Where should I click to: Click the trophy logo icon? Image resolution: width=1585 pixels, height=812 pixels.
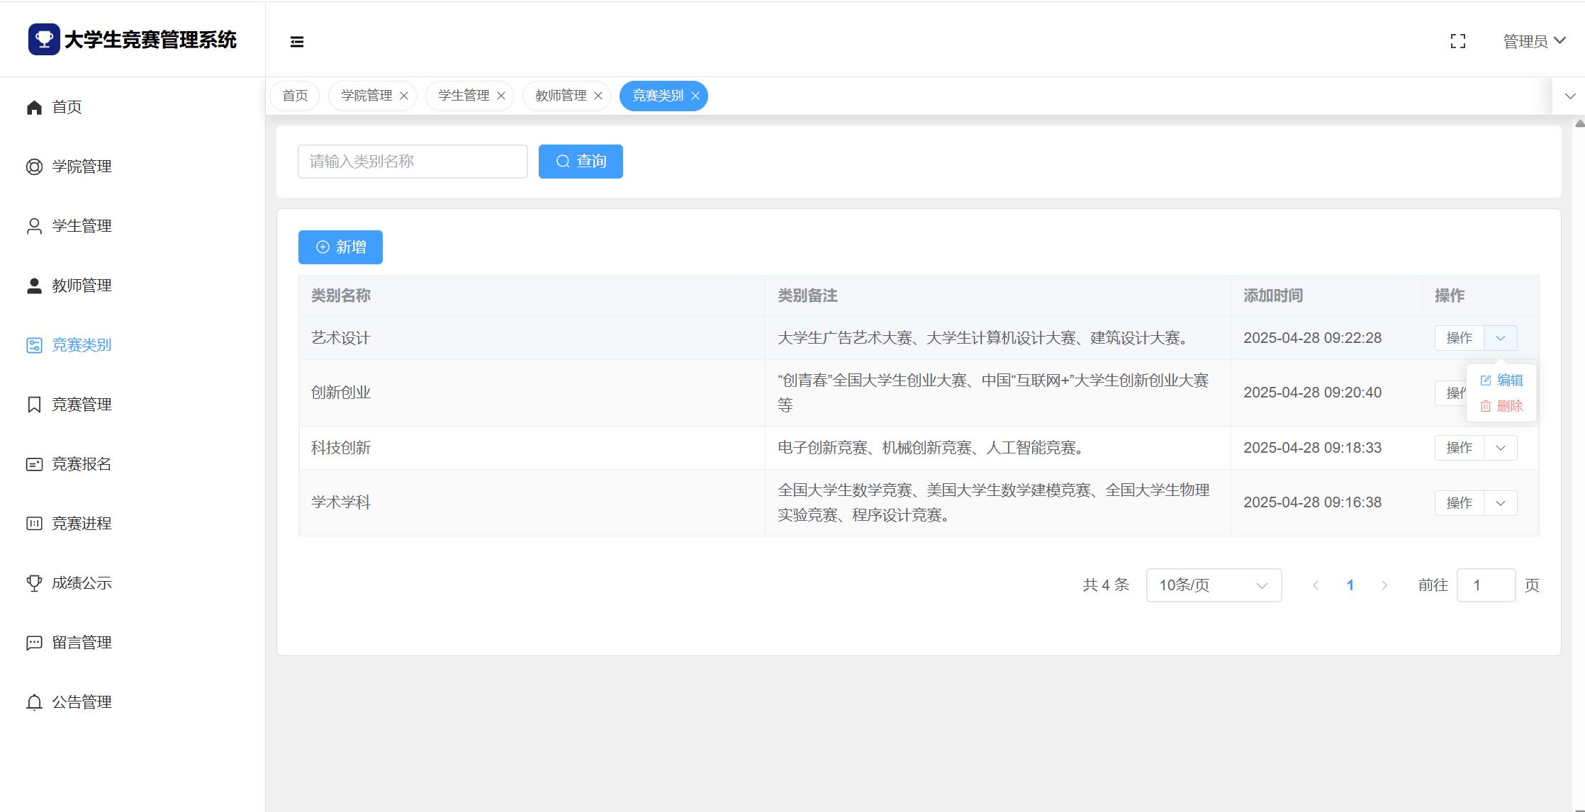[x=44, y=39]
